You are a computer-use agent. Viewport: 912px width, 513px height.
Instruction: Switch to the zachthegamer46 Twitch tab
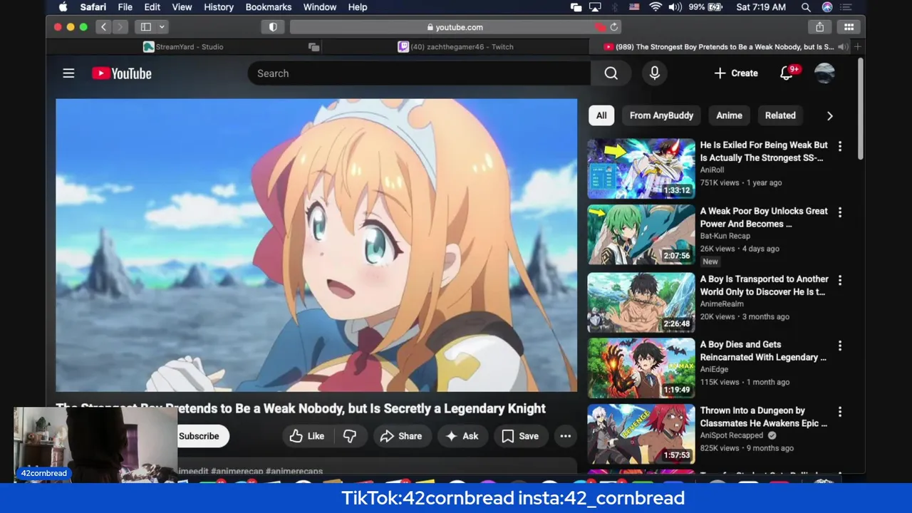coord(456,47)
